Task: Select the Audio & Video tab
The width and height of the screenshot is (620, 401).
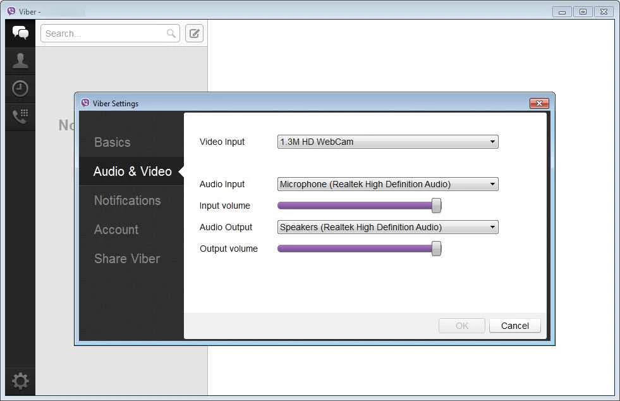Action: pos(132,171)
